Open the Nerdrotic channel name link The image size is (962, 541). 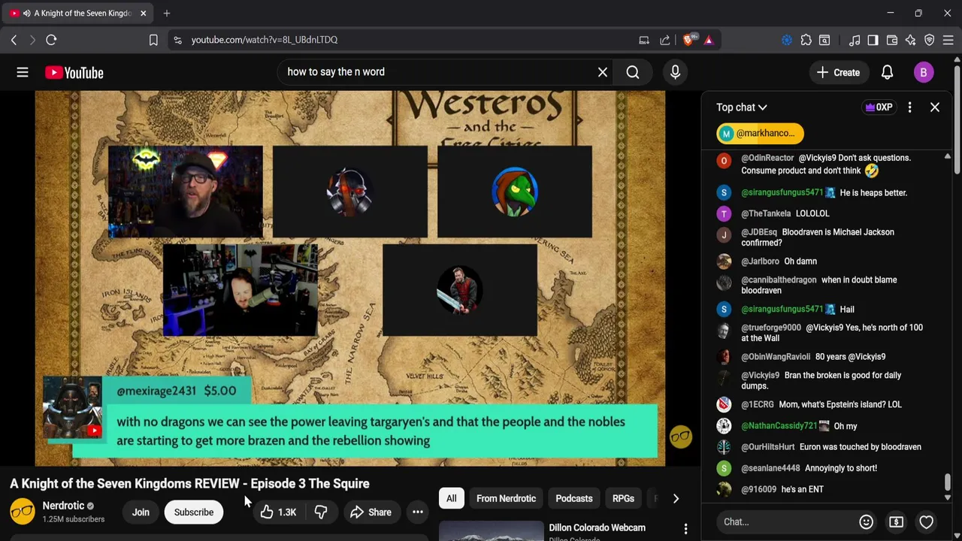[63, 506]
